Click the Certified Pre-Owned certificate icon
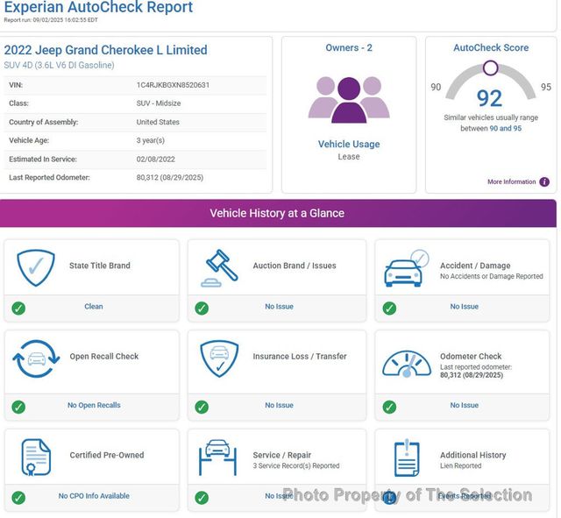The image size is (561, 518). 35,456
